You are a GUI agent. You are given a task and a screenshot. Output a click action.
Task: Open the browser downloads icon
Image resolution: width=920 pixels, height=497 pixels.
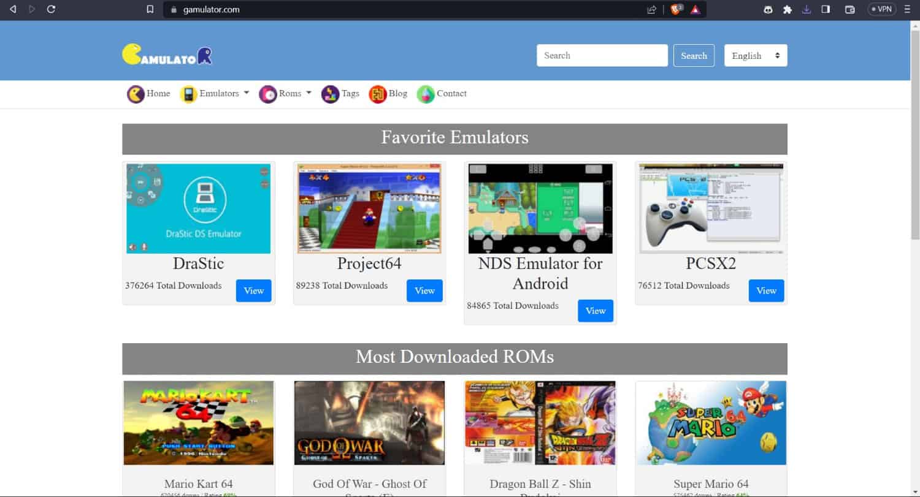point(807,9)
